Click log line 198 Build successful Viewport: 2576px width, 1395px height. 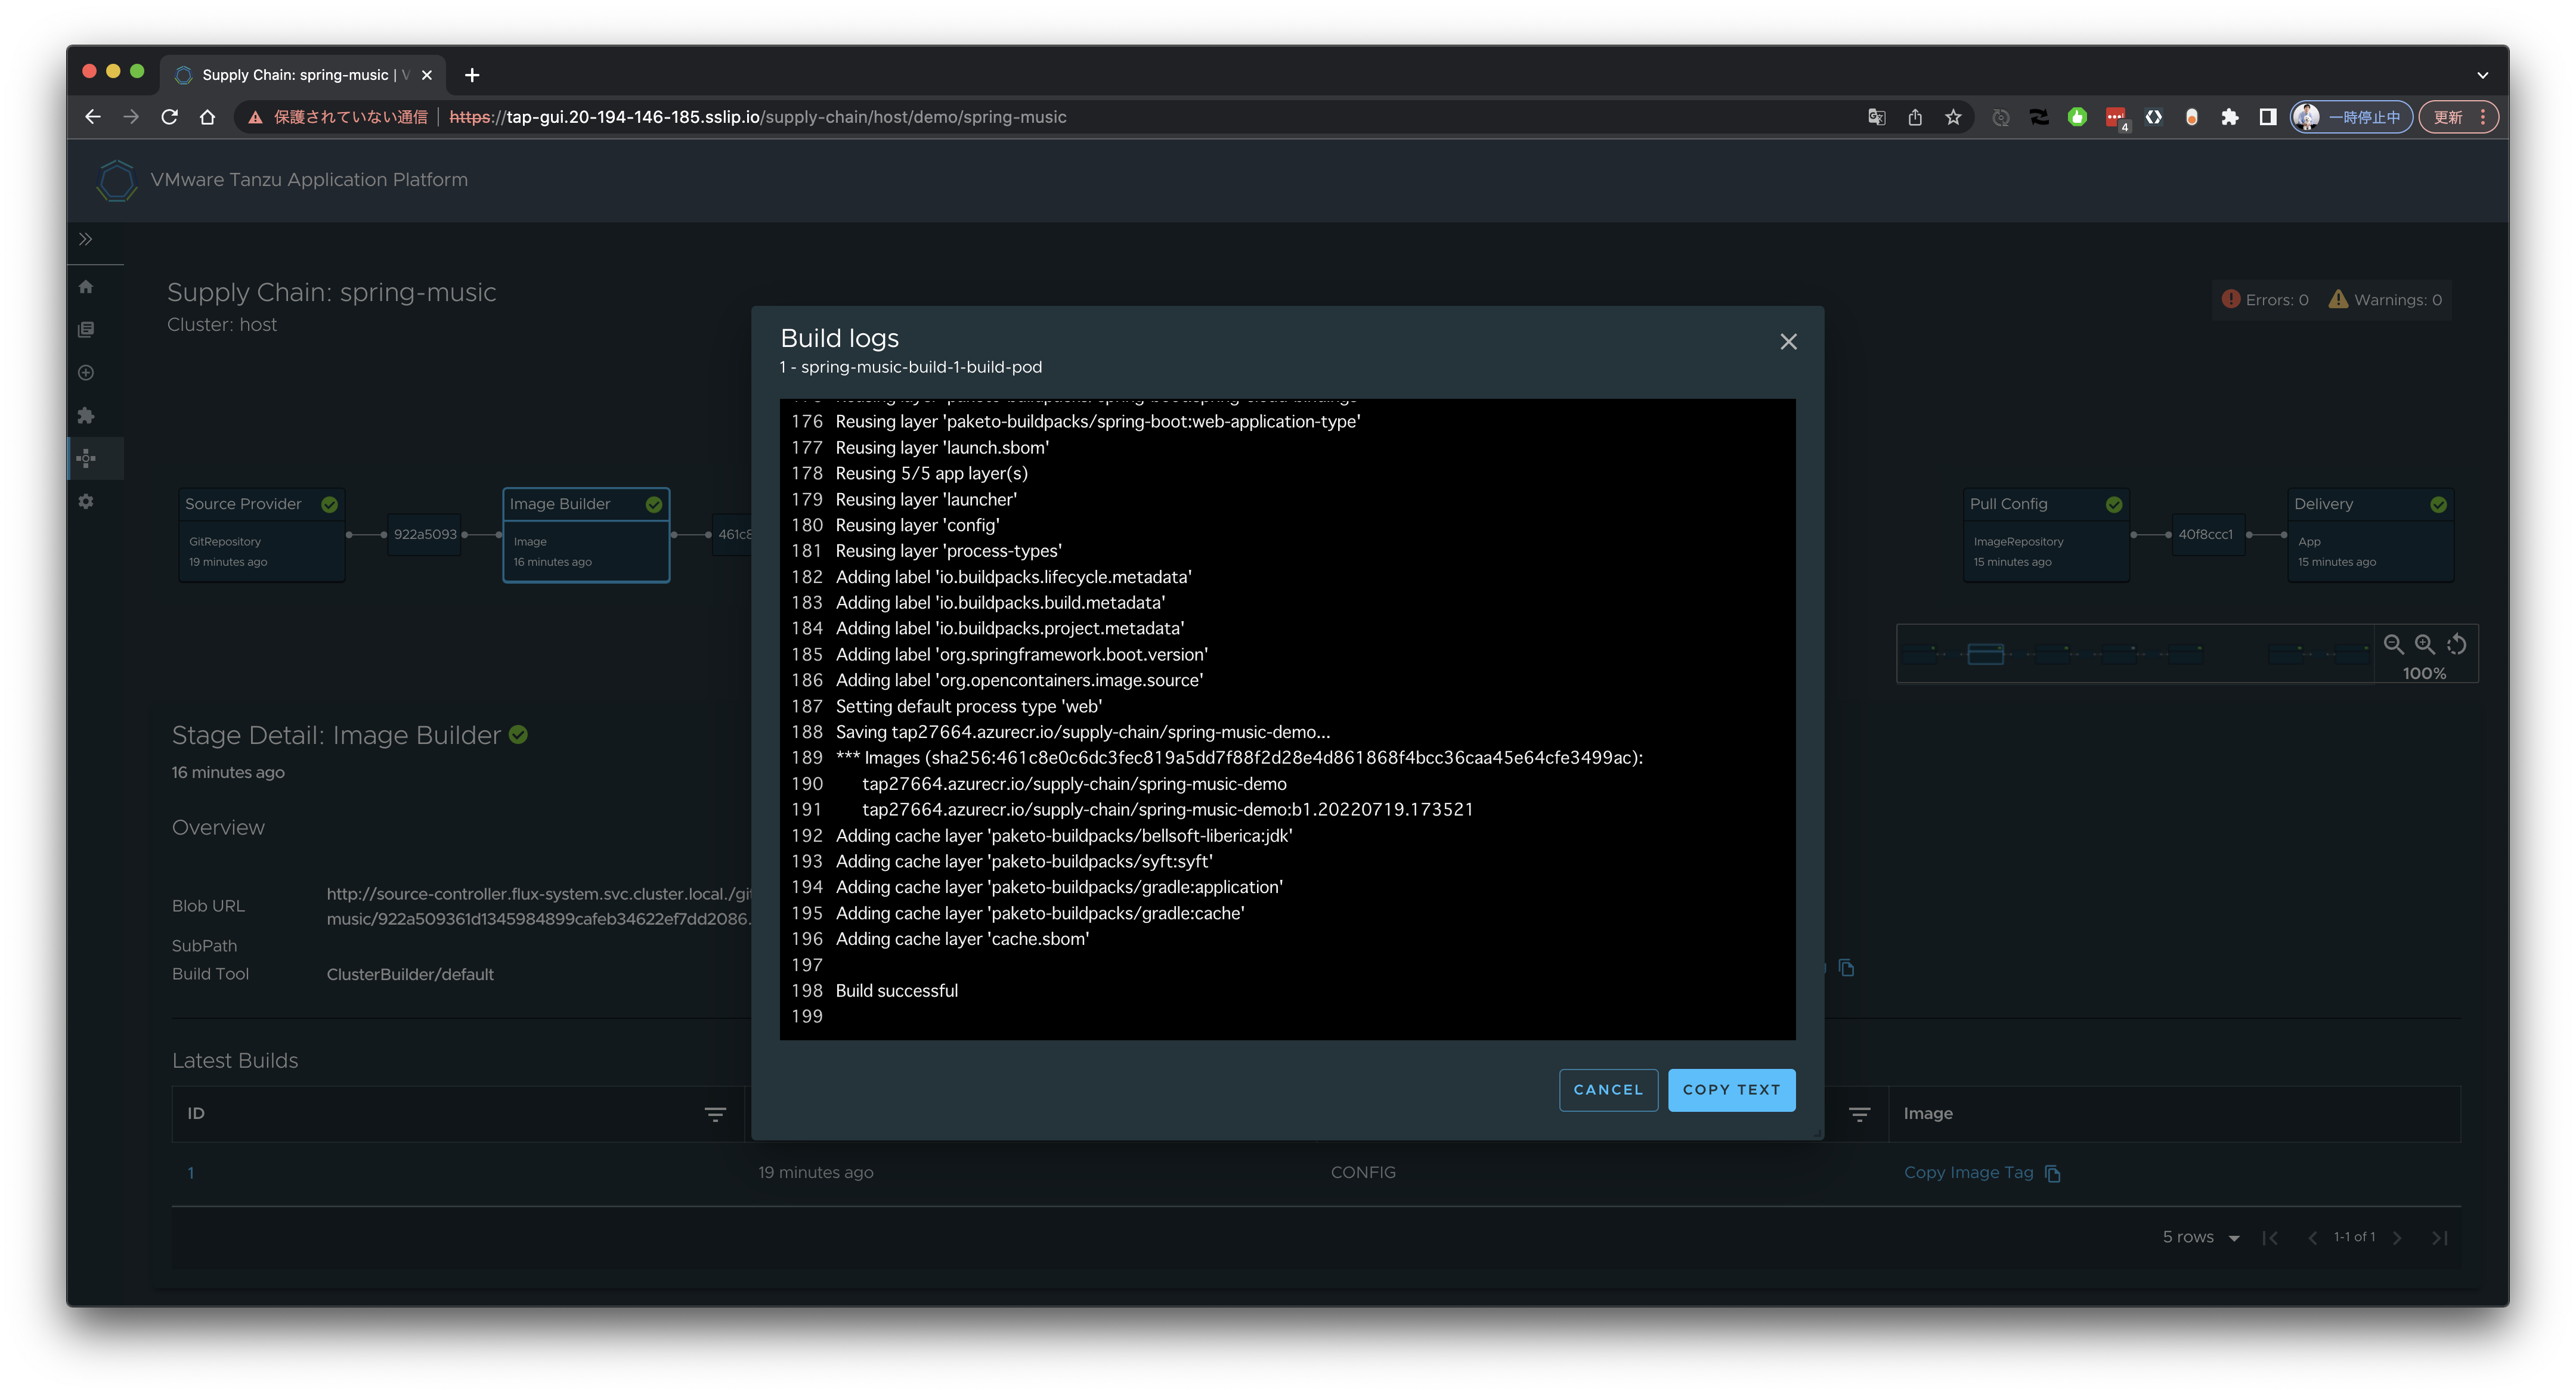click(896, 991)
